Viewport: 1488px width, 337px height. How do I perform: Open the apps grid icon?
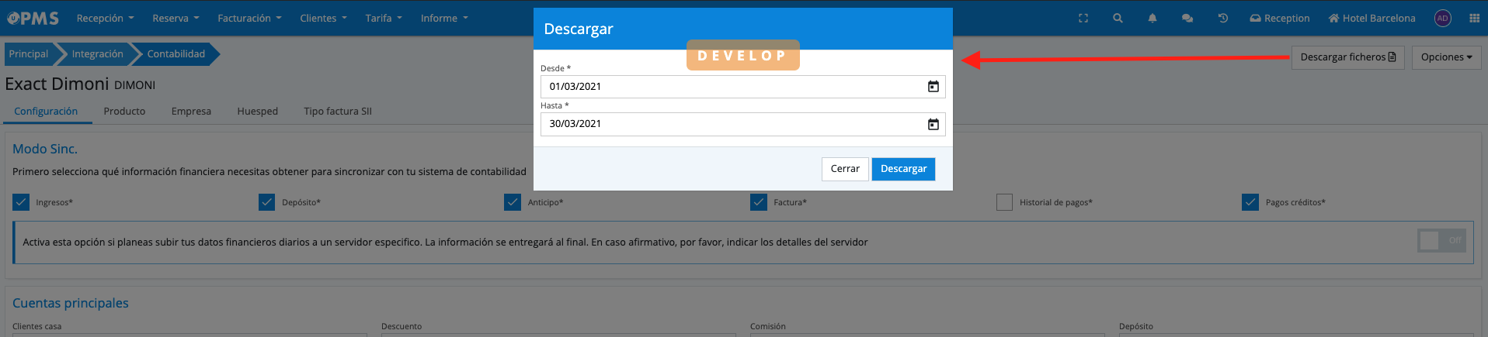tap(1474, 19)
